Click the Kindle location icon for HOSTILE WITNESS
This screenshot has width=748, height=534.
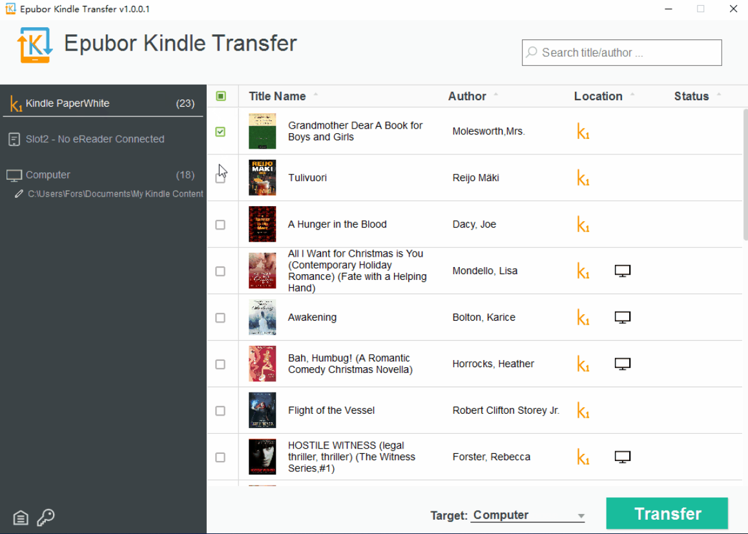pyautogui.click(x=583, y=457)
